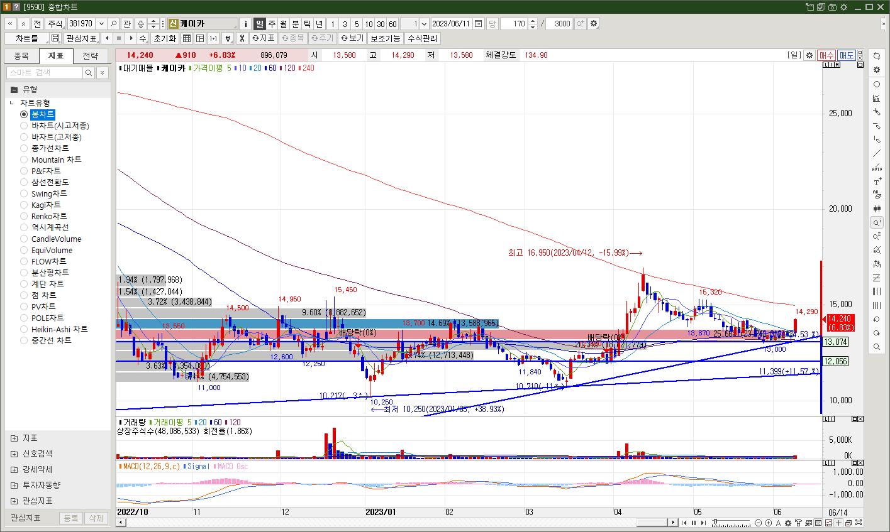Click the 등록 button in 관심지표 panel
This screenshot has width=890, height=532.
pyautogui.click(x=71, y=518)
